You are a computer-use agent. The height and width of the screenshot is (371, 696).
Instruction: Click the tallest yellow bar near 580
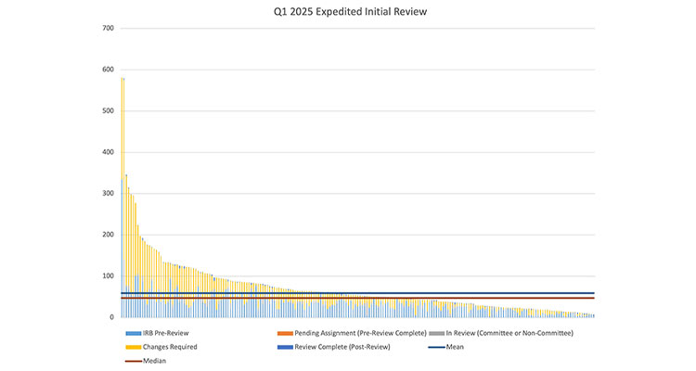click(122, 185)
